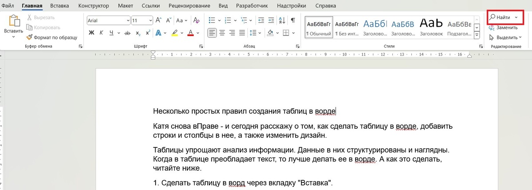Sort text with the A-Я sort icon
The image size is (532, 190).
[282, 20]
